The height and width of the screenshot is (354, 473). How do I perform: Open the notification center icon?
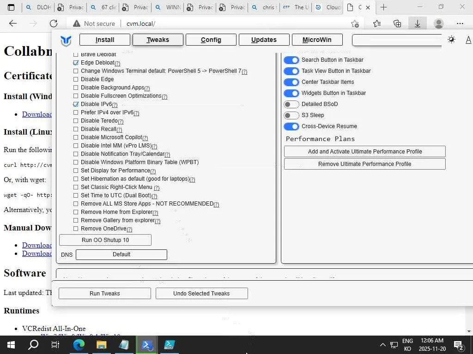click(x=459, y=345)
